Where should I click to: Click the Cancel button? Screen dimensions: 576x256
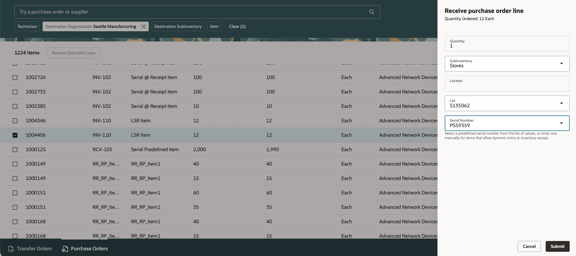coord(529,246)
